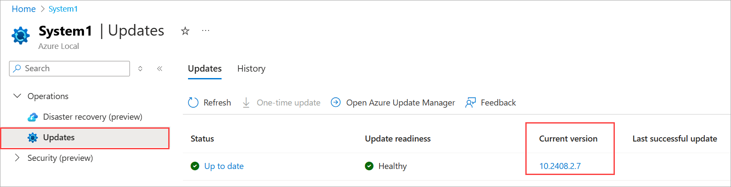Switch to the History tab
The image size is (731, 187).
[251, 69]
